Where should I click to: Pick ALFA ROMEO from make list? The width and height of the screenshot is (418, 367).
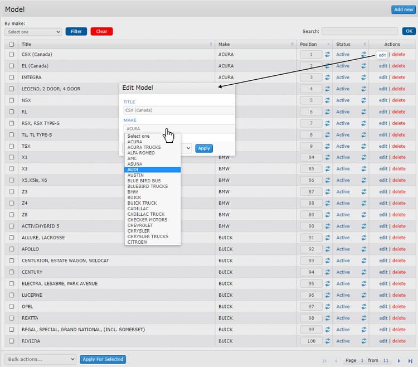(x=153, y=153)
